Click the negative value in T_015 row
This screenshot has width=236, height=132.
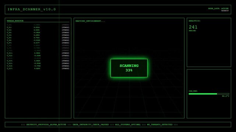coord(37,63)
